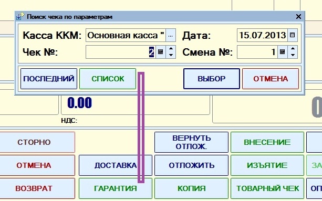Close the Поиск чека dialog

click(x=298, y=17)
